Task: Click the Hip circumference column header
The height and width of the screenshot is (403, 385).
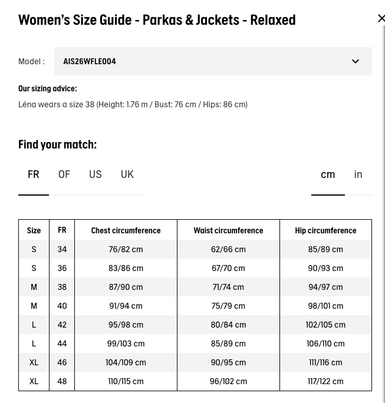Action: (325, 230)
